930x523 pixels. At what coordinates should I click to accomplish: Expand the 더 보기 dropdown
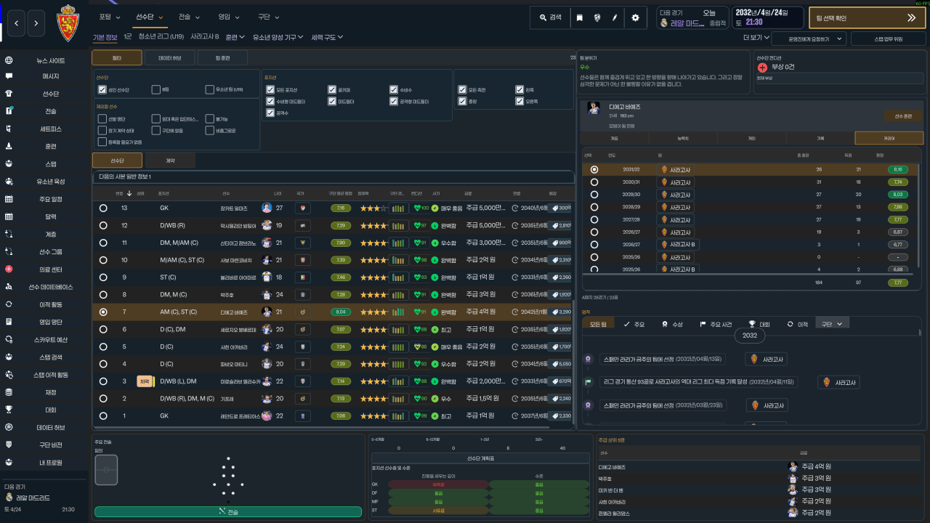(756, 37)
